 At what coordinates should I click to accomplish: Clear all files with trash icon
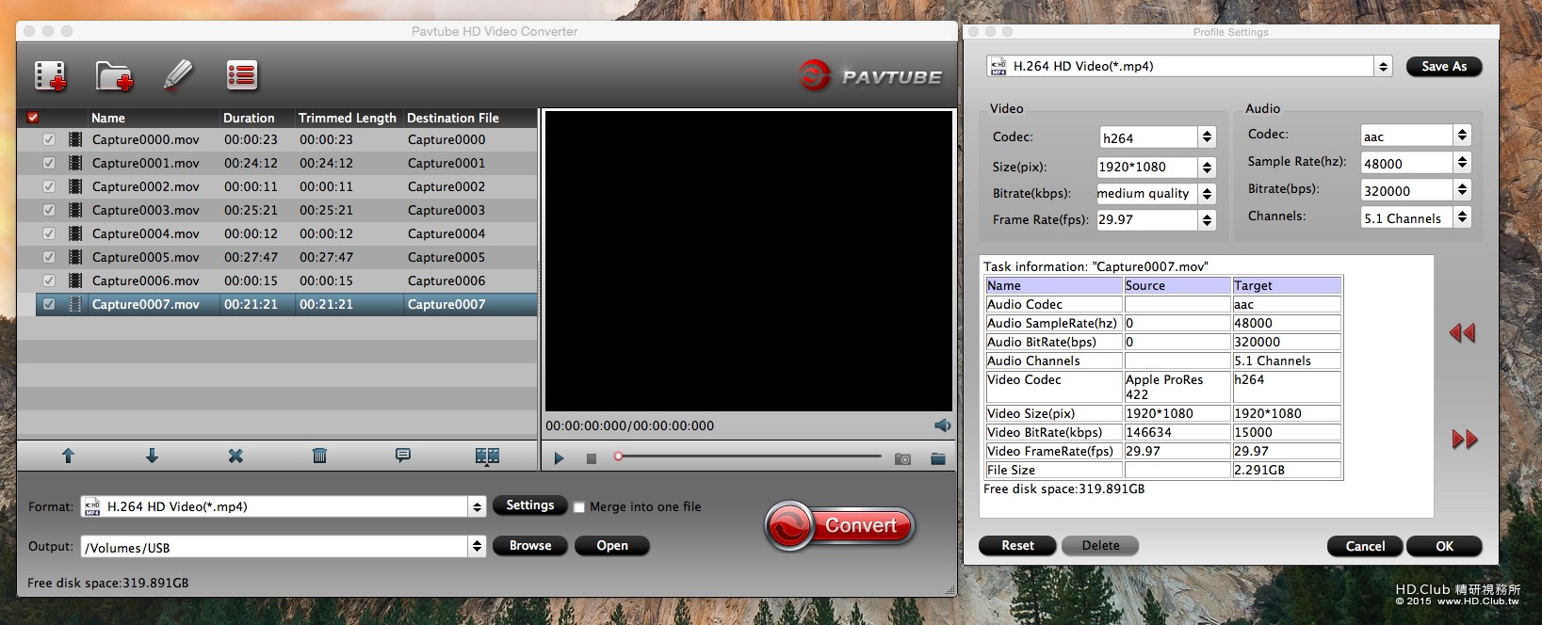point(319,456)
